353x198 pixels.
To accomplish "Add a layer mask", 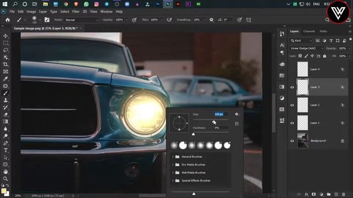I will click(x=314, y=194).
